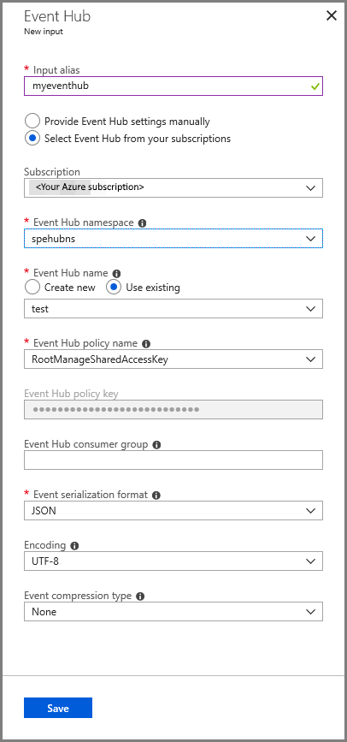347x742 pixels.
Task: Close the Event Hub new input panel
Action: tap(332, 15)
